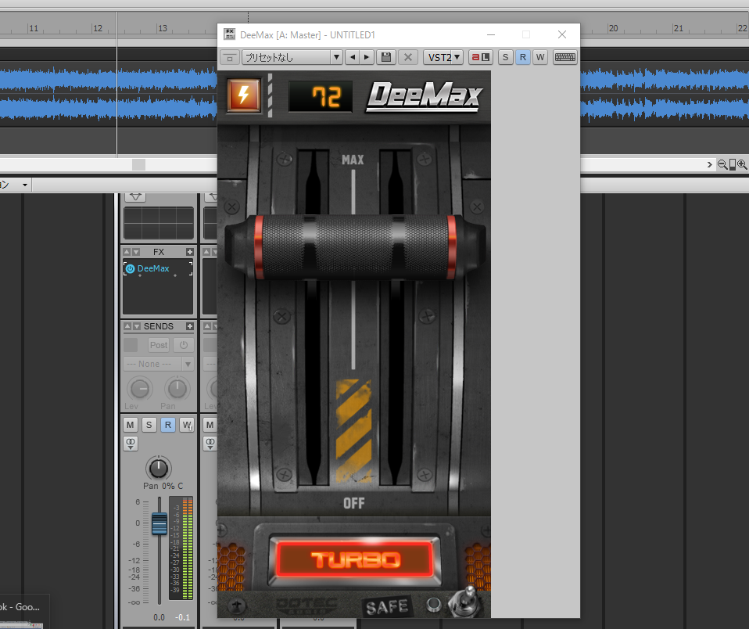Flip the SAFE toggle switch
749x629 pixels.
(466, 603)
